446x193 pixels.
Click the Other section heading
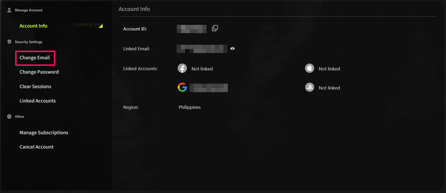tap(20, 116)
